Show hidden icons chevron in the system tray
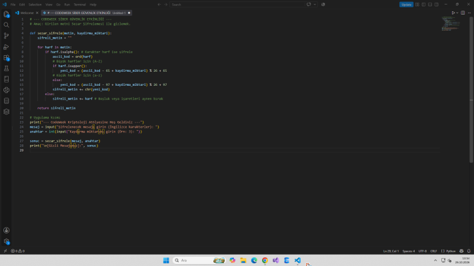The image size is (474, 266). coord(435,260)
